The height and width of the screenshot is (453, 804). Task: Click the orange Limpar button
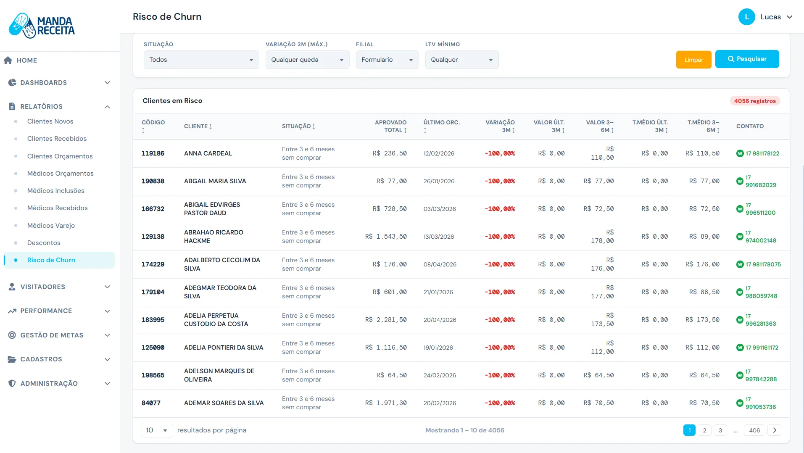click(693, 60)
